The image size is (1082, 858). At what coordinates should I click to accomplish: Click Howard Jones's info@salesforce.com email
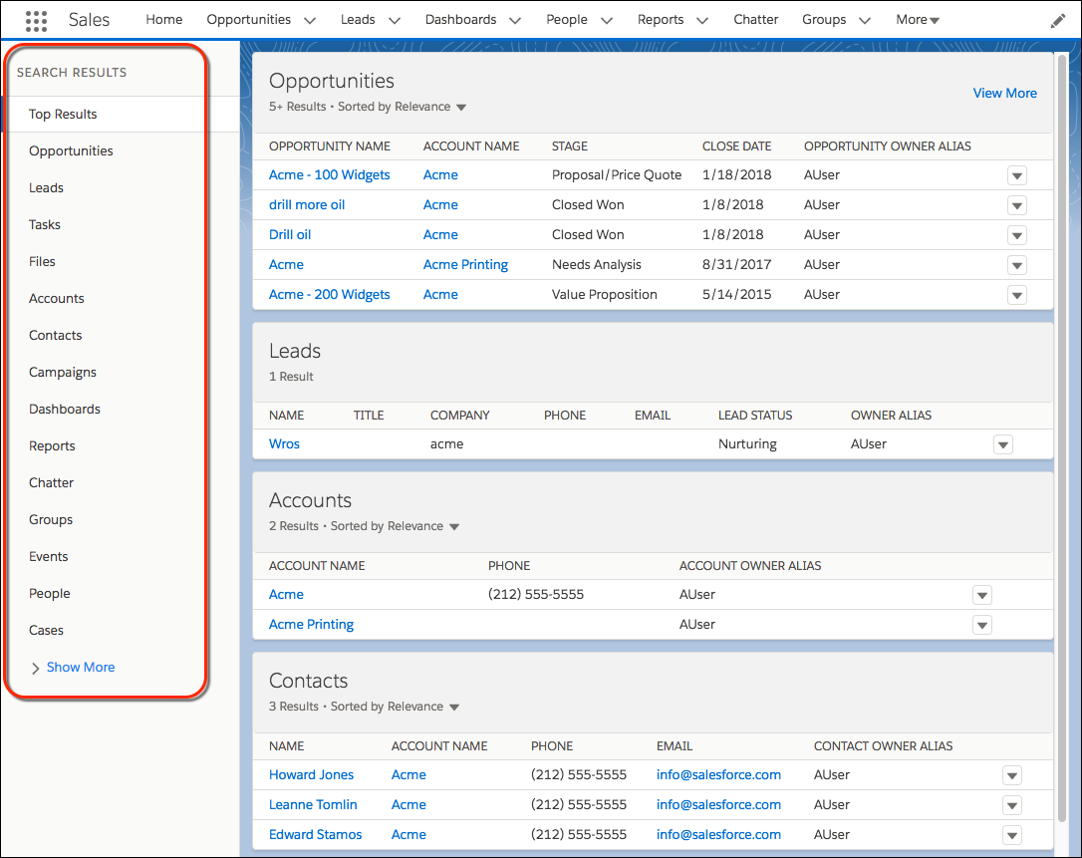tap(718, 775)
